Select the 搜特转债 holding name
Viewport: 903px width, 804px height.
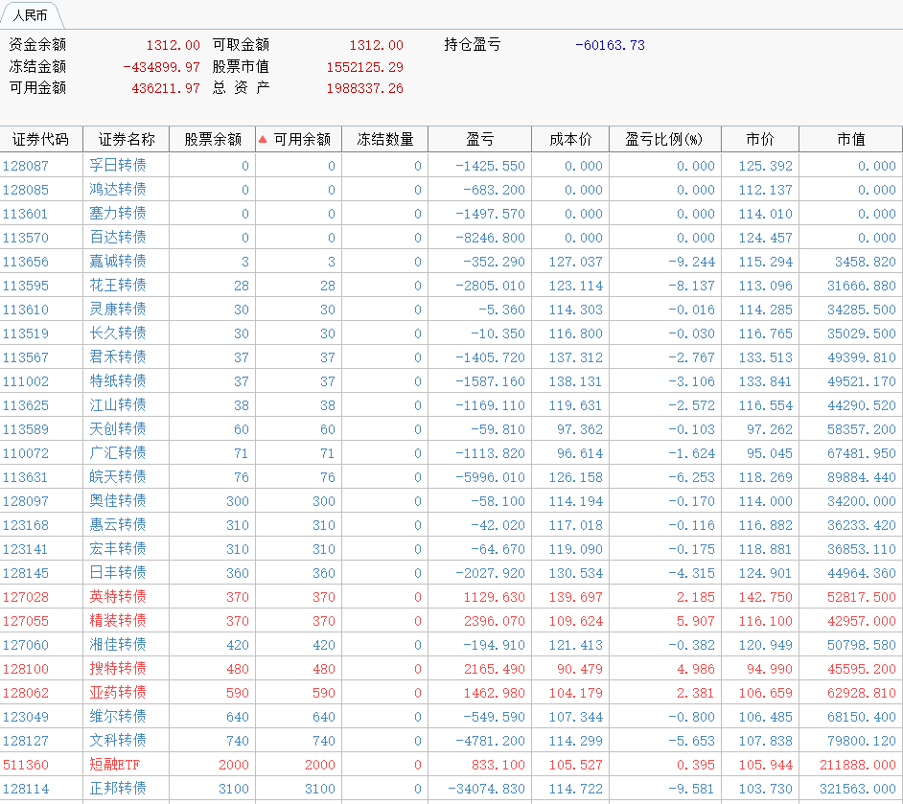coord(118,668)
